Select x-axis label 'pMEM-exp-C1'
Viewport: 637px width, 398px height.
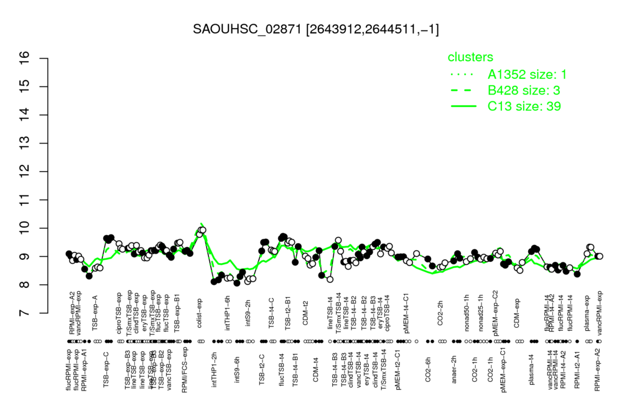[504, 370]
